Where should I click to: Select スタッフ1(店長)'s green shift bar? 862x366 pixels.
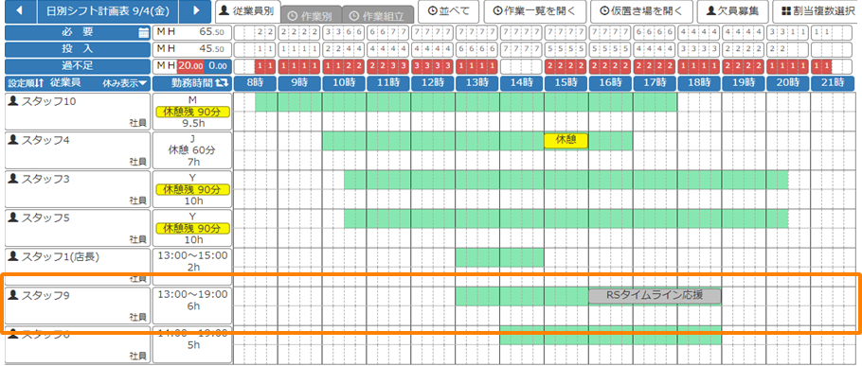coord(500,257)
